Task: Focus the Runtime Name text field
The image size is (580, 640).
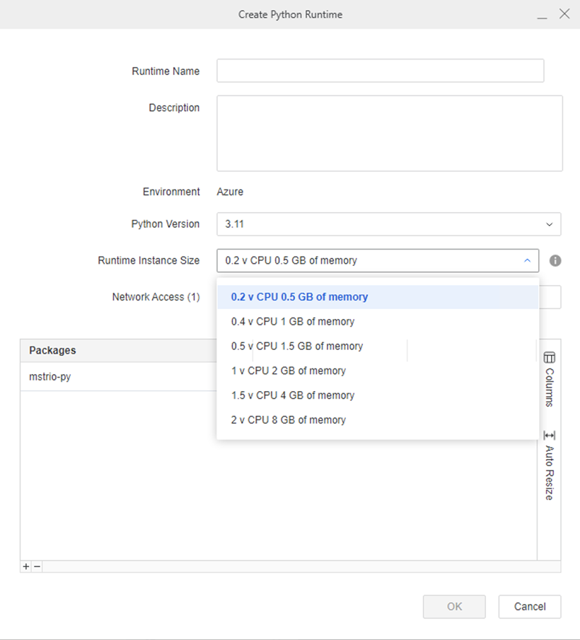Action: pos(380,71)
